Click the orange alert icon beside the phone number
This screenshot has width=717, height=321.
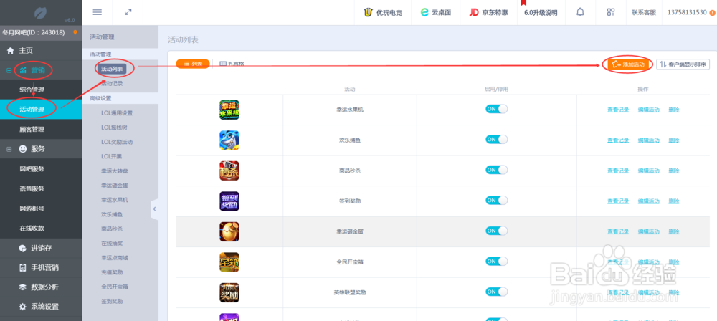(713, 13)
